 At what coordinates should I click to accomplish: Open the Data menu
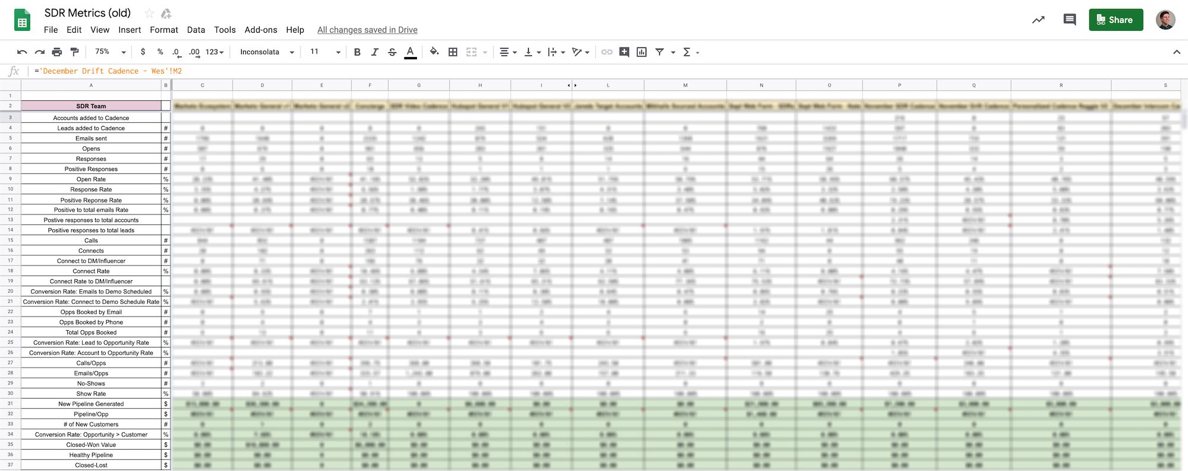pos(196,30)
